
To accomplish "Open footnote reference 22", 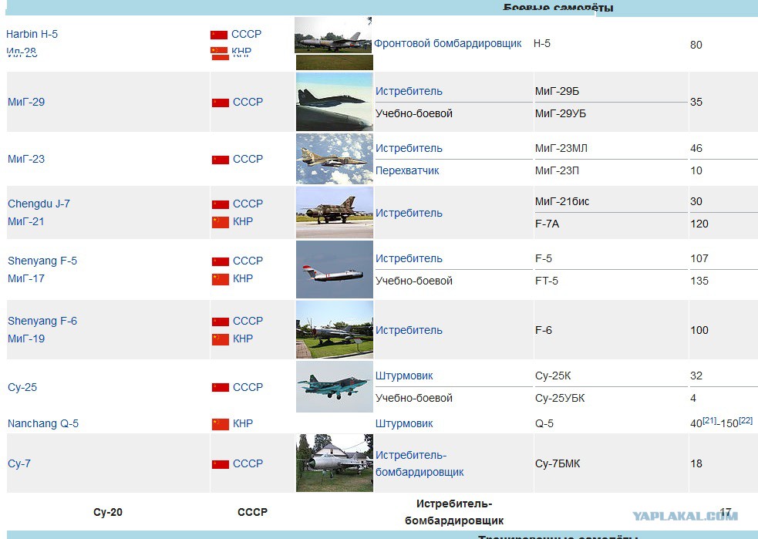I will click(746, 420).
